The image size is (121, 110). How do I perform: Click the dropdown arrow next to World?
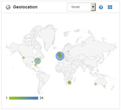93,7
